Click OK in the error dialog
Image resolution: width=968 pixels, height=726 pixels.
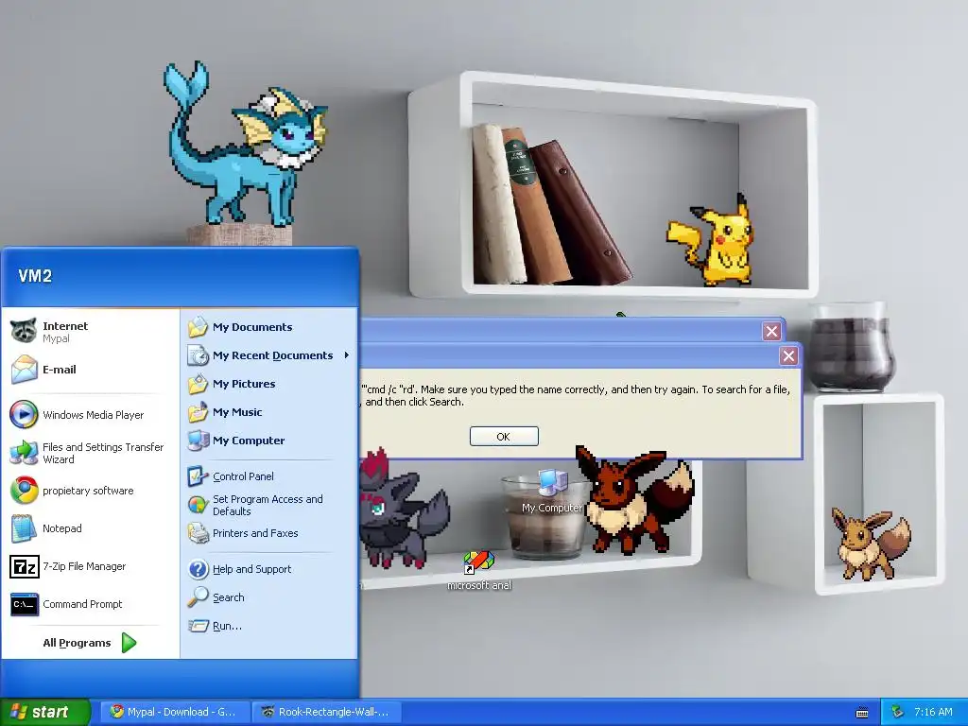point(504,437)
